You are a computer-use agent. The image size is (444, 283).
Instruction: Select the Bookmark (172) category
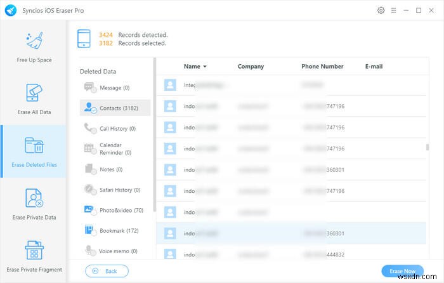[115, 230]
